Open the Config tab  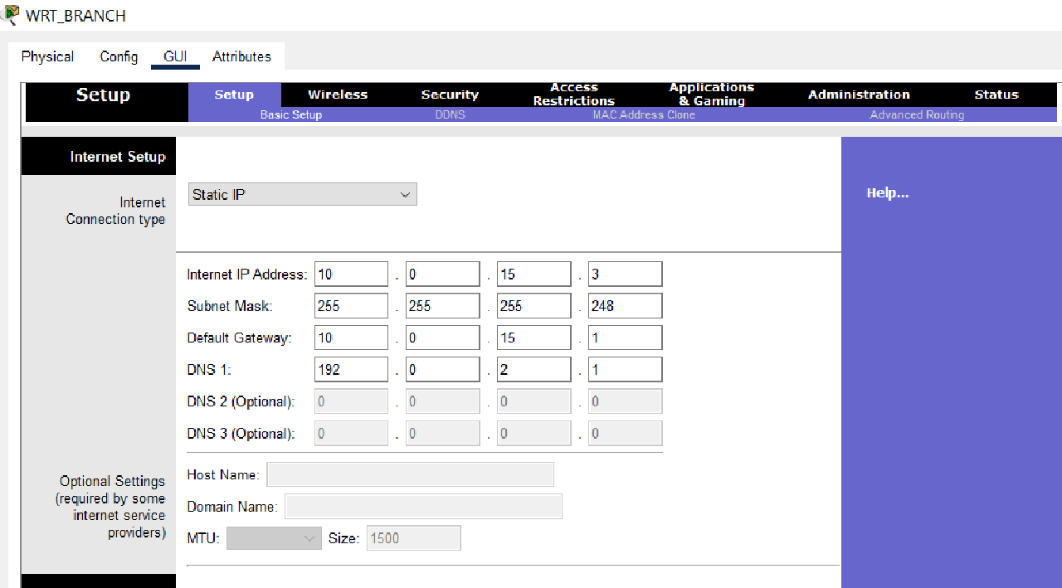tap(118, 56)
